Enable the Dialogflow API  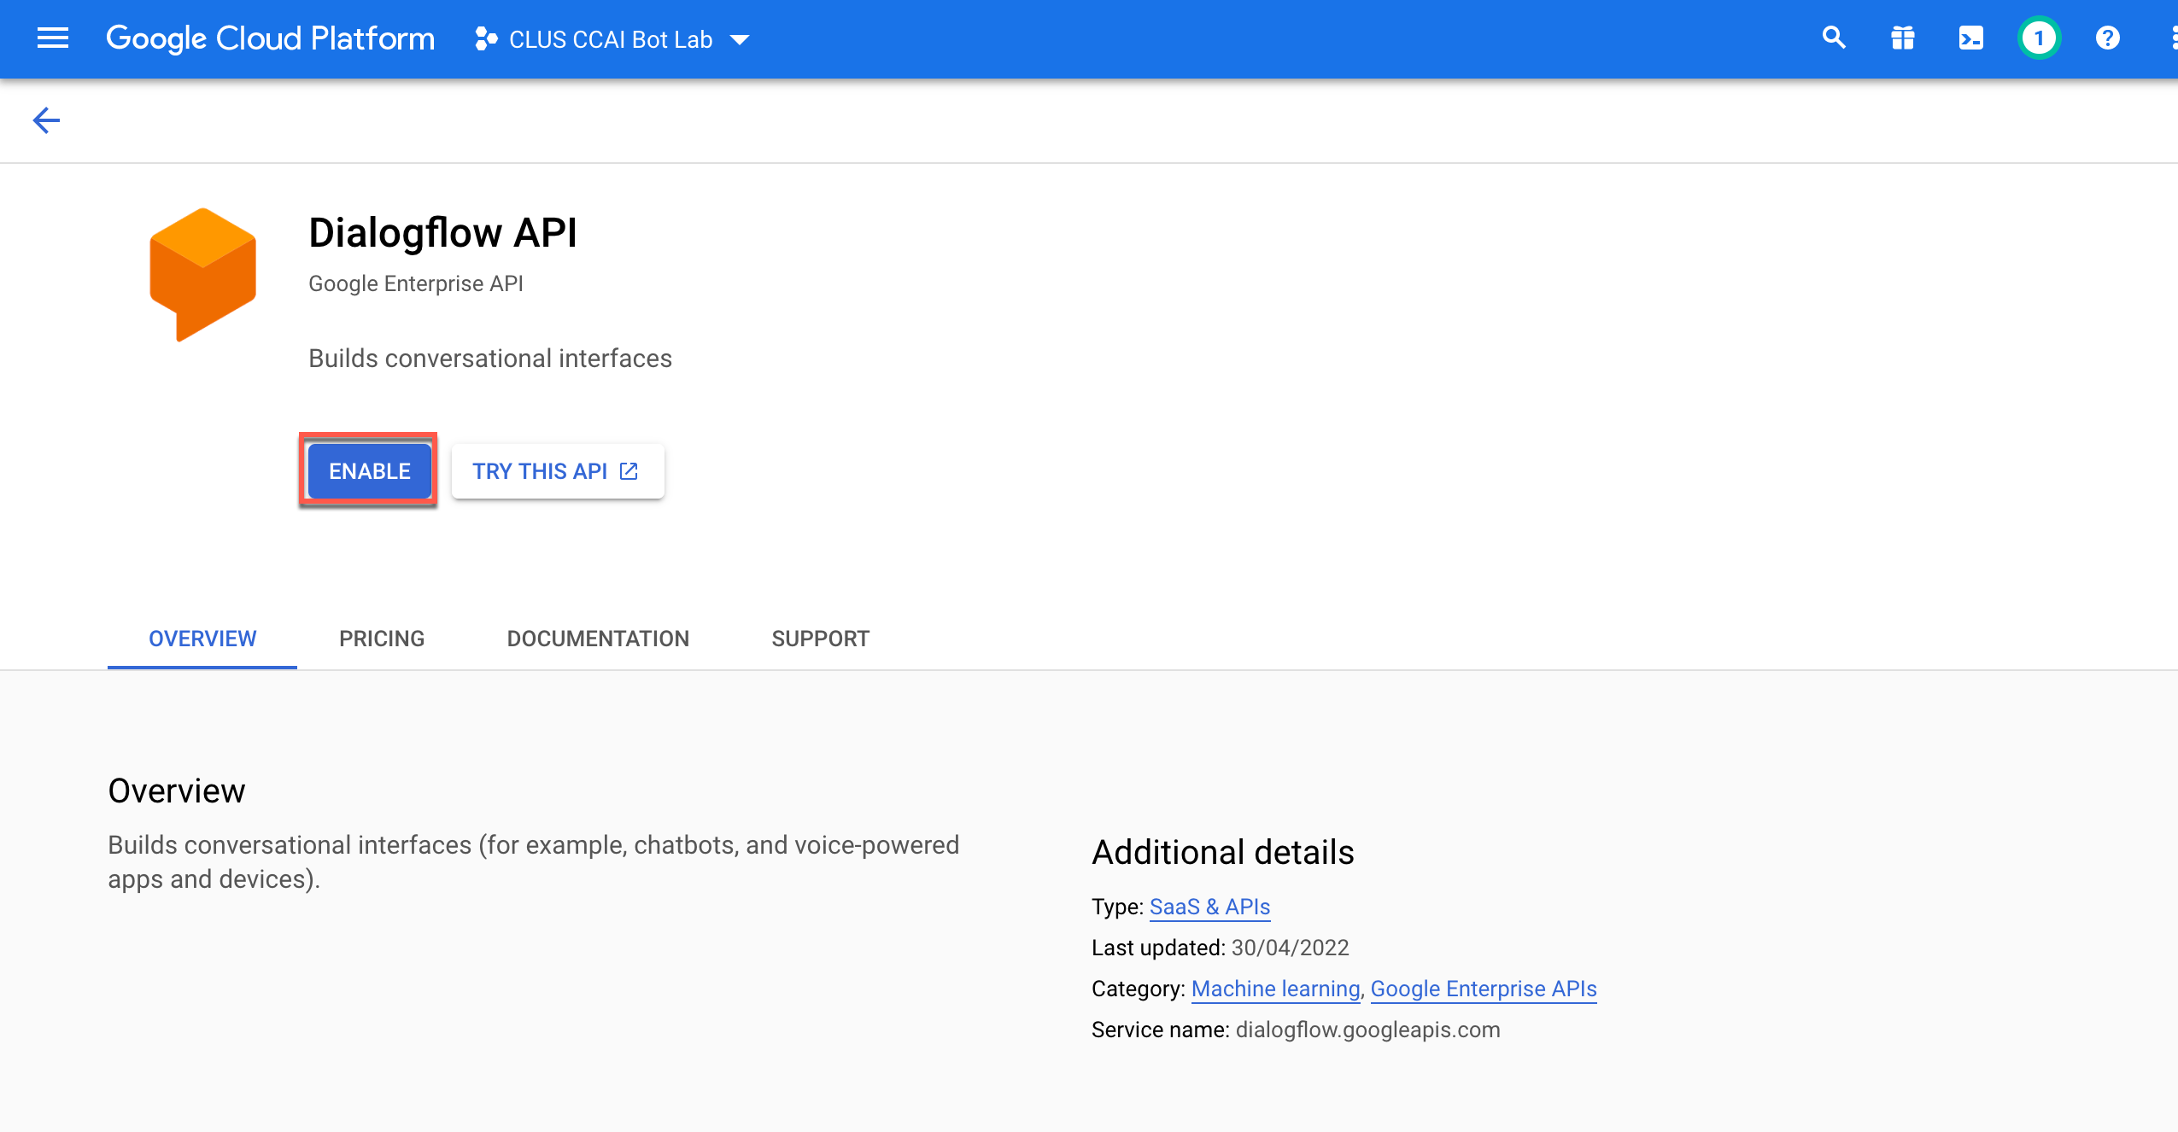click(x=370, y=471)
